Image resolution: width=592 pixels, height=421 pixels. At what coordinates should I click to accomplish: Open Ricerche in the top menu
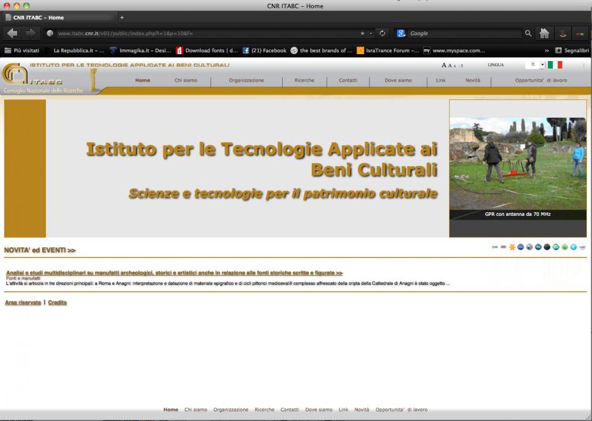tap(304, 81)
